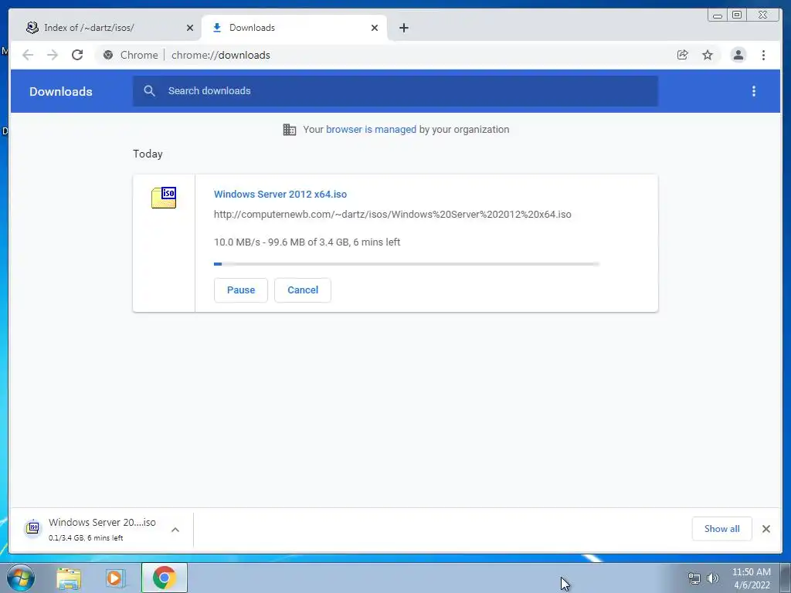Pause the ISO download

tap(241, 290)
